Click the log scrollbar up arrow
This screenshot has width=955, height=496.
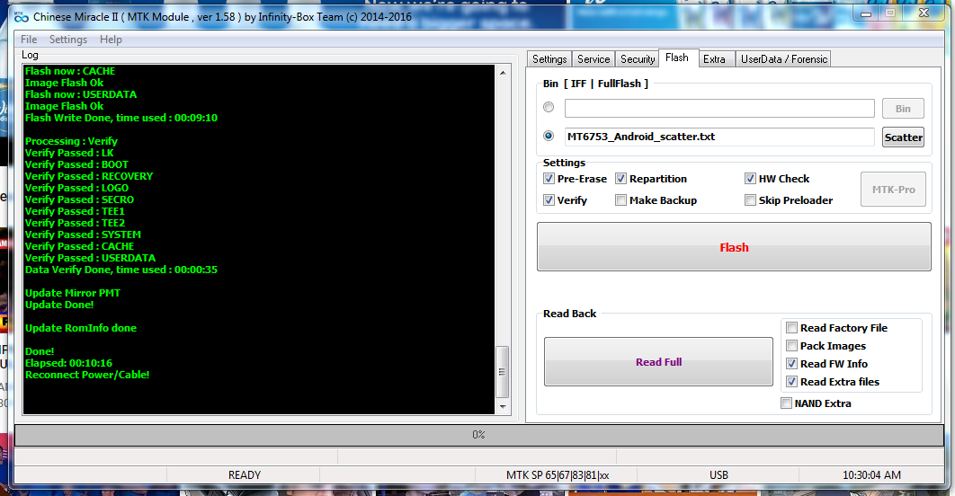pyautogui.click(x=503, y=73)
